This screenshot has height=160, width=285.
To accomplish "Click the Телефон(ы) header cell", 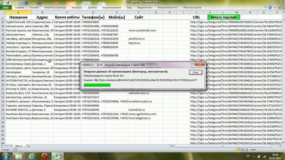I will (93, 17).
